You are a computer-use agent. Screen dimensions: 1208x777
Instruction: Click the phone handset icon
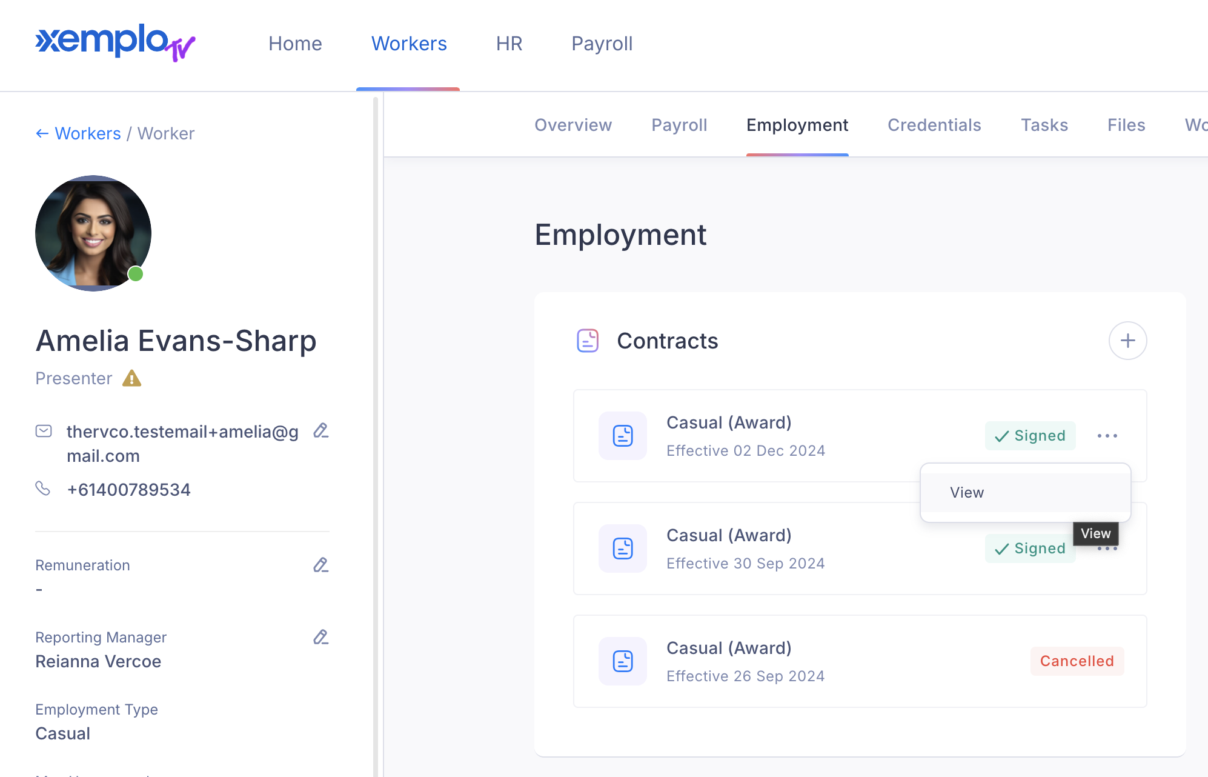43,488
